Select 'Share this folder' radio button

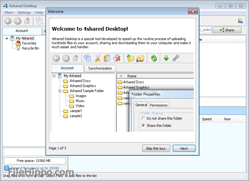143,126
